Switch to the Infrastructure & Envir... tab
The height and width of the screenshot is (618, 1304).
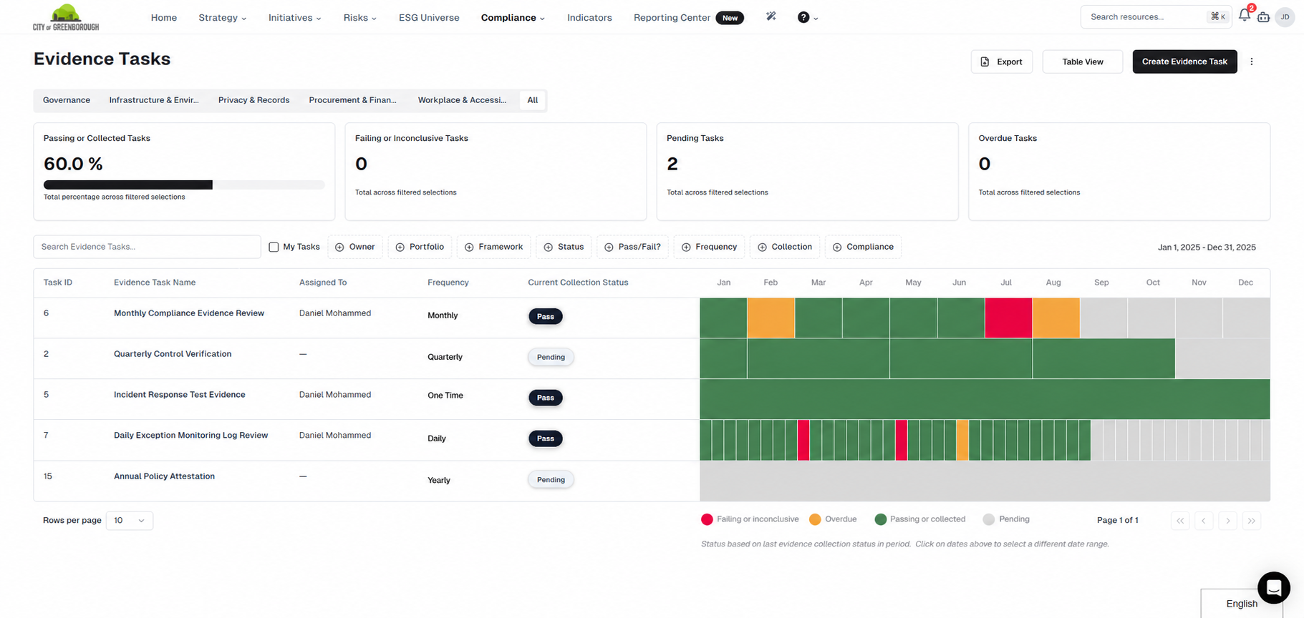[x=154, y=100]
